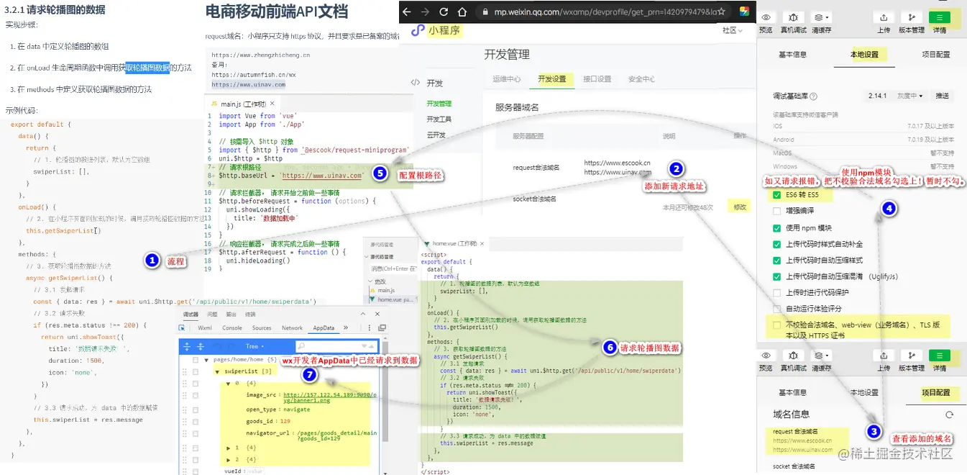The image size is (967, 475).
Task: Check the 不校验合法域名 checkbox
Action: (x=776, y=325)
